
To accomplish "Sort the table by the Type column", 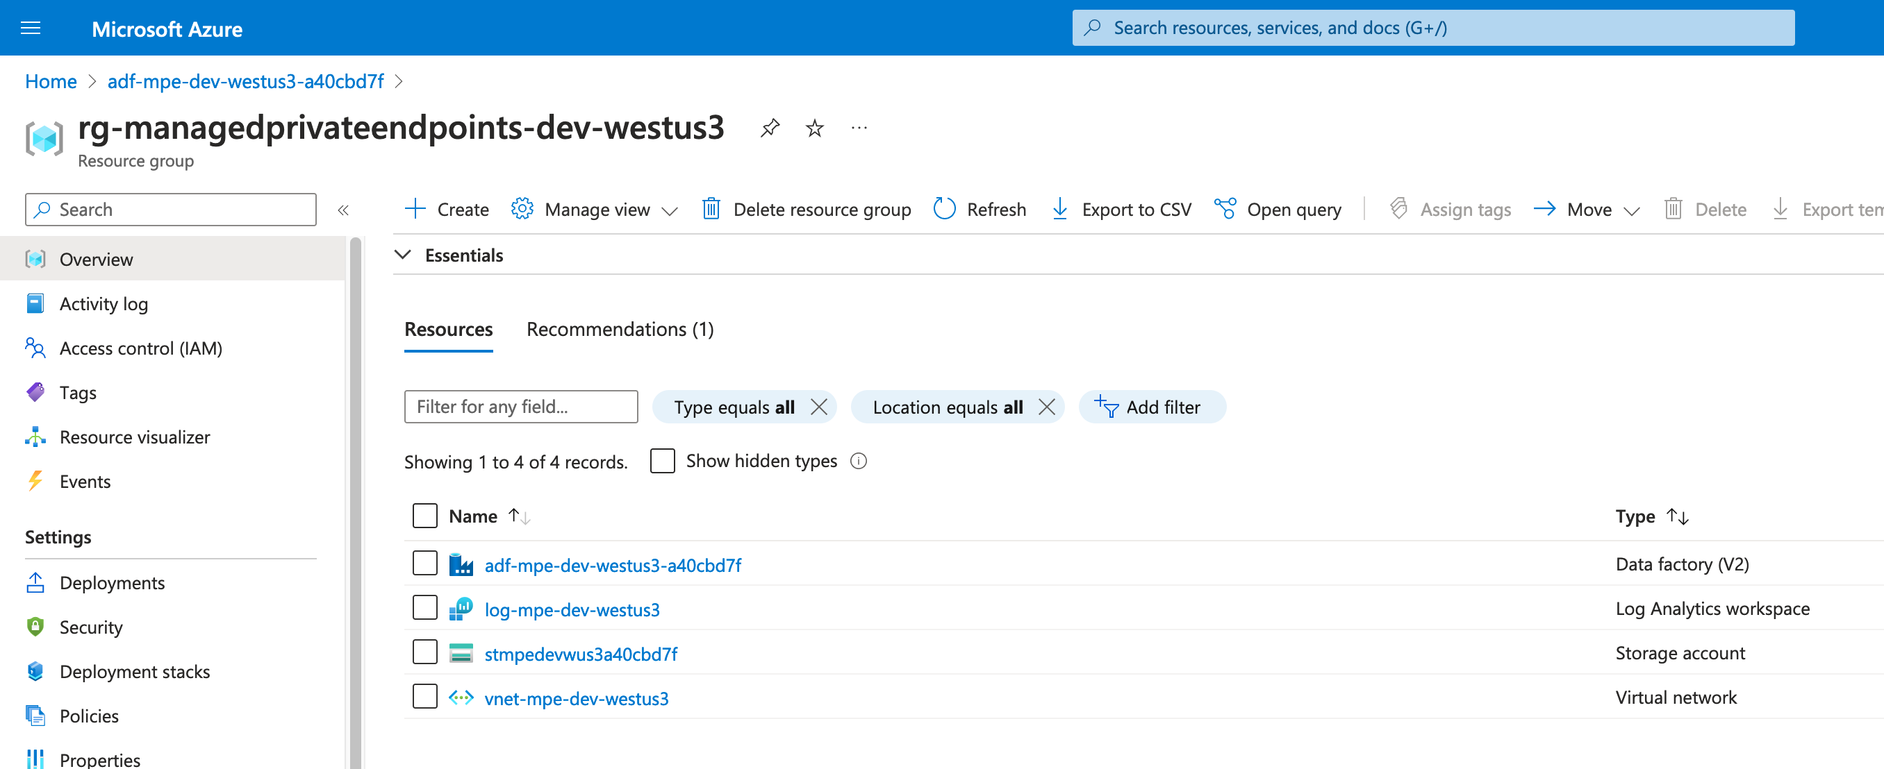I will point(1652,517).
